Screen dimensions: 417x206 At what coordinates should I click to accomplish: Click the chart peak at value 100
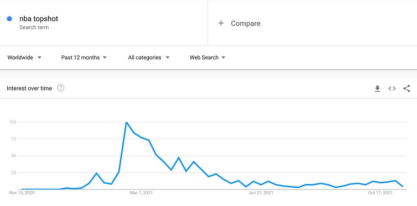click(126, 122)
